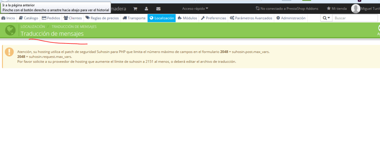The height and width of the screenshot is (150, 380).
Task: Click No conectado a PrestaShop Addons
Action: click(x=287, y=9)
